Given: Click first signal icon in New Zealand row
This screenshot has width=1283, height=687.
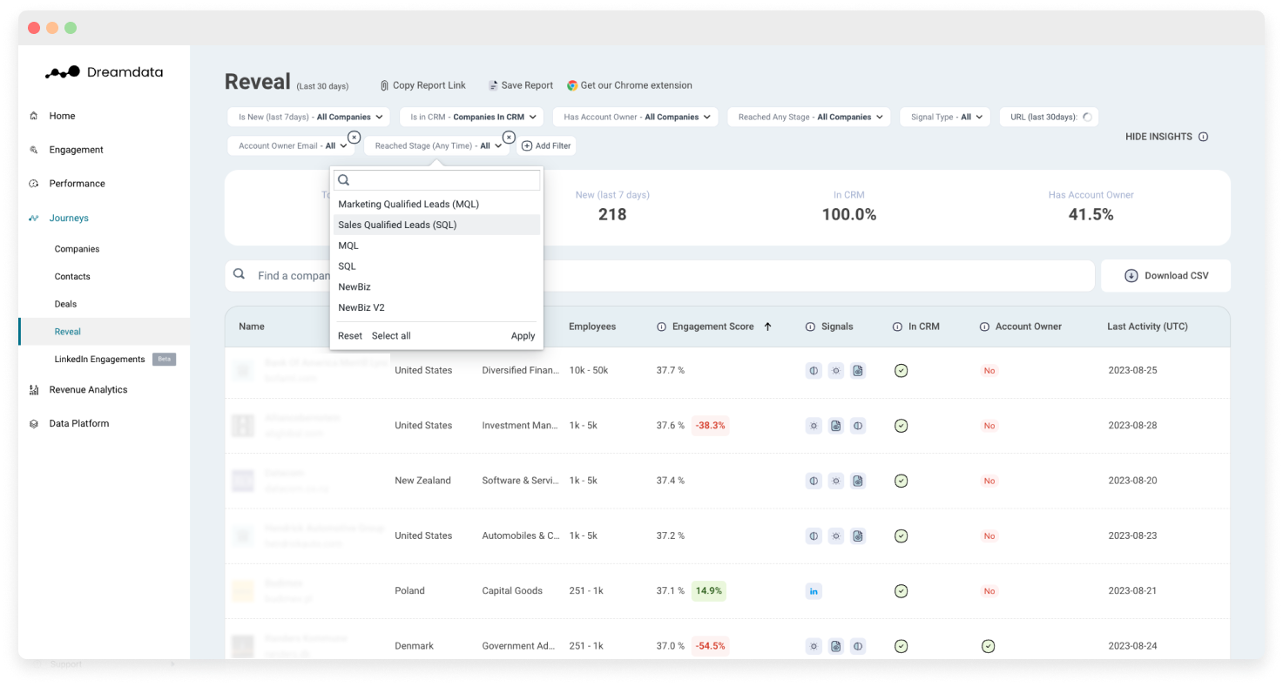Looking at the screenshot, I should 814,481.
